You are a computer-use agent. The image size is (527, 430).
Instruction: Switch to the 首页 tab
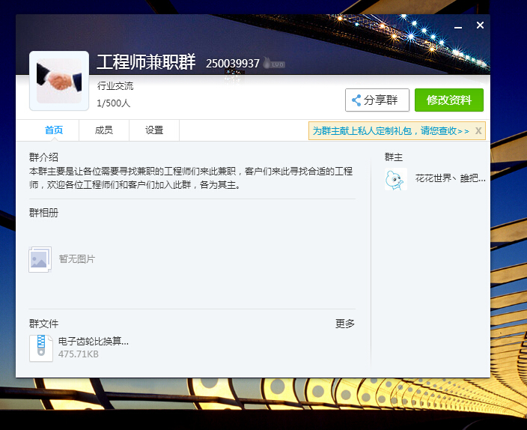tap(54, 130)
